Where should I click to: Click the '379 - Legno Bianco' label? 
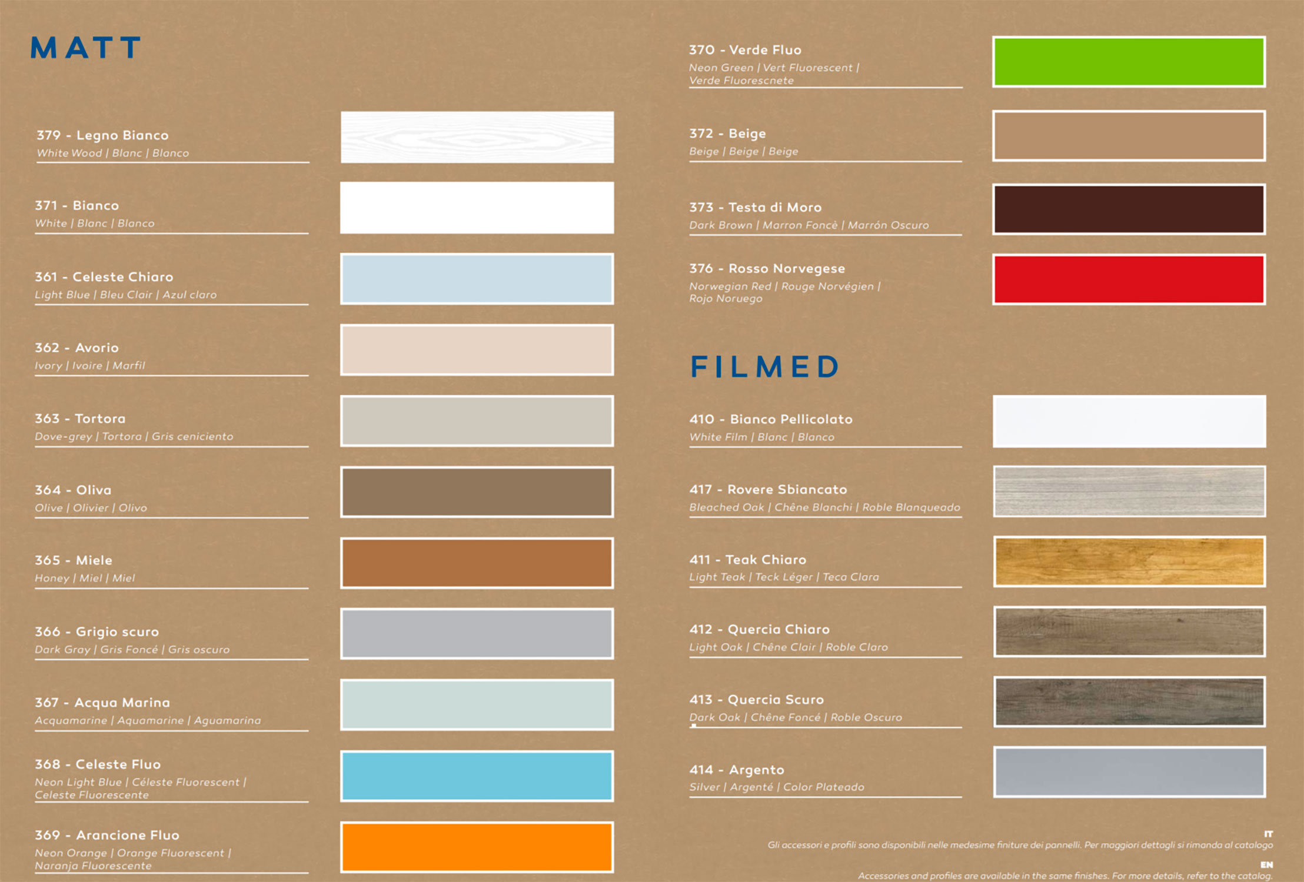102,135
